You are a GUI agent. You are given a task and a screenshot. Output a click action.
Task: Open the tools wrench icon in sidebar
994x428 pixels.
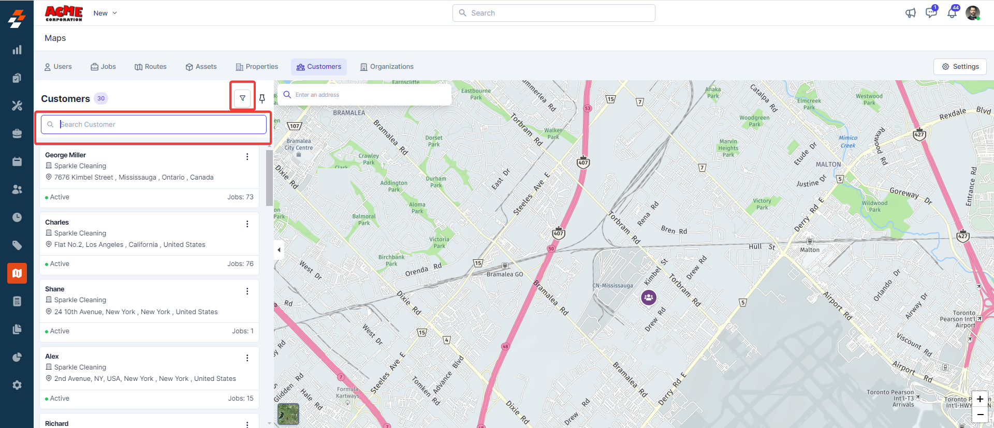pos(17,106)
